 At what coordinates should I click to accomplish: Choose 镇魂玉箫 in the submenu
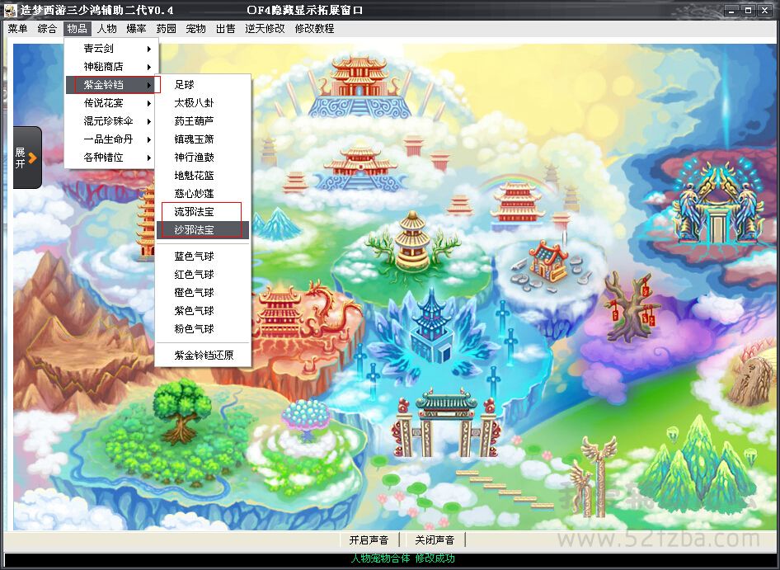point(203,139)
